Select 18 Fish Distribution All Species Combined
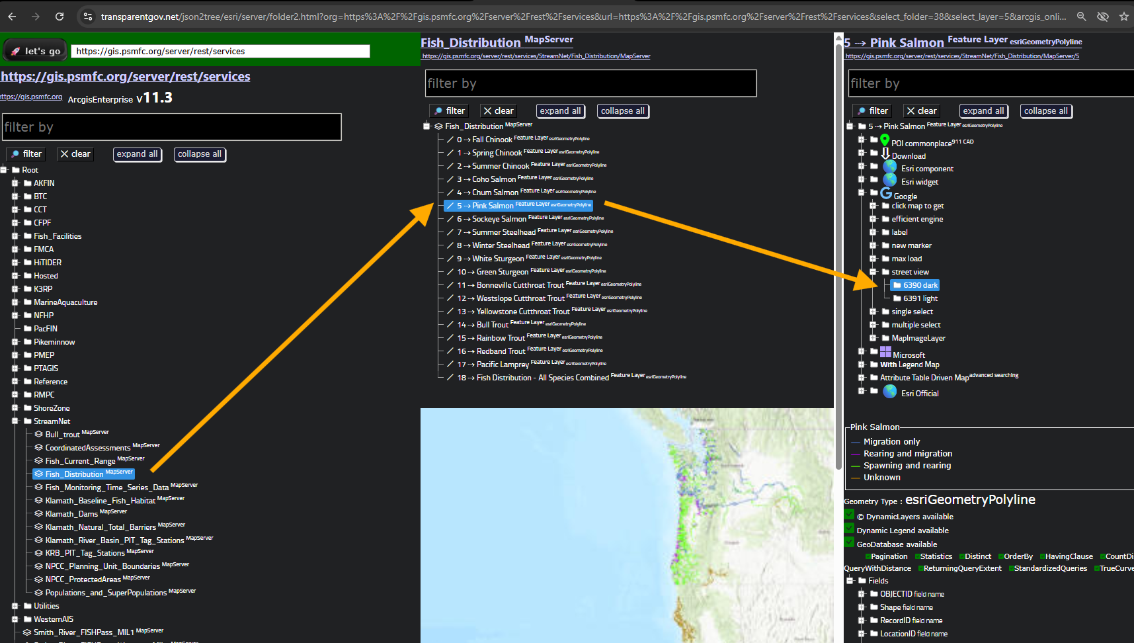The height and width of the screenshot is (643, 1134). tap(565, 378)
